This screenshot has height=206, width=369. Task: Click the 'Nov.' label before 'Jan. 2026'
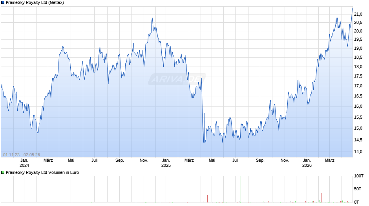coord(285,161)
